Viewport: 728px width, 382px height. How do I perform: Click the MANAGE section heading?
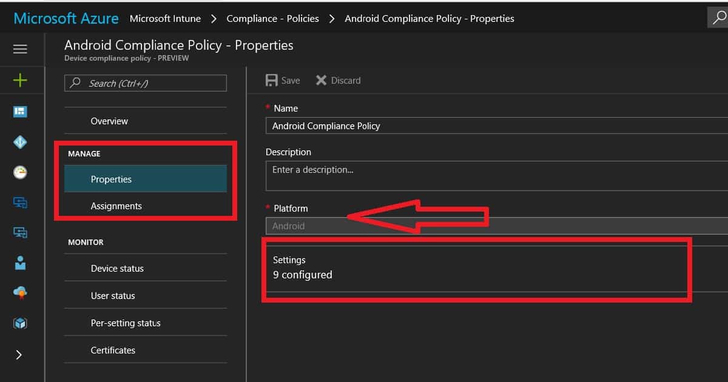pos(84,153)
